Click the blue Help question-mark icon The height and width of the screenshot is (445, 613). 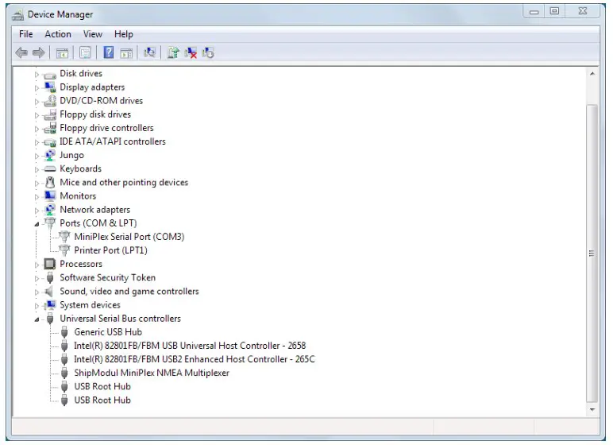[x=108, y=52]
